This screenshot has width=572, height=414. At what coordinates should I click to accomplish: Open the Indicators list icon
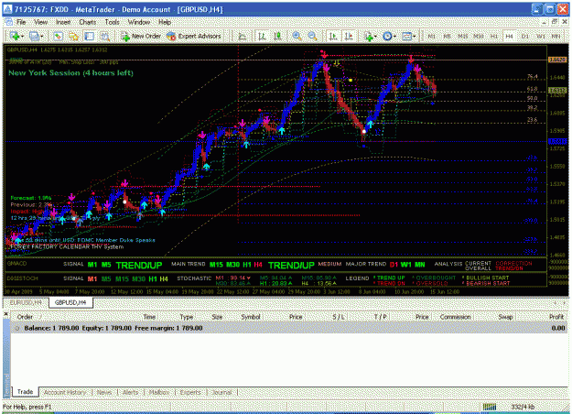[x=368, y=36]
